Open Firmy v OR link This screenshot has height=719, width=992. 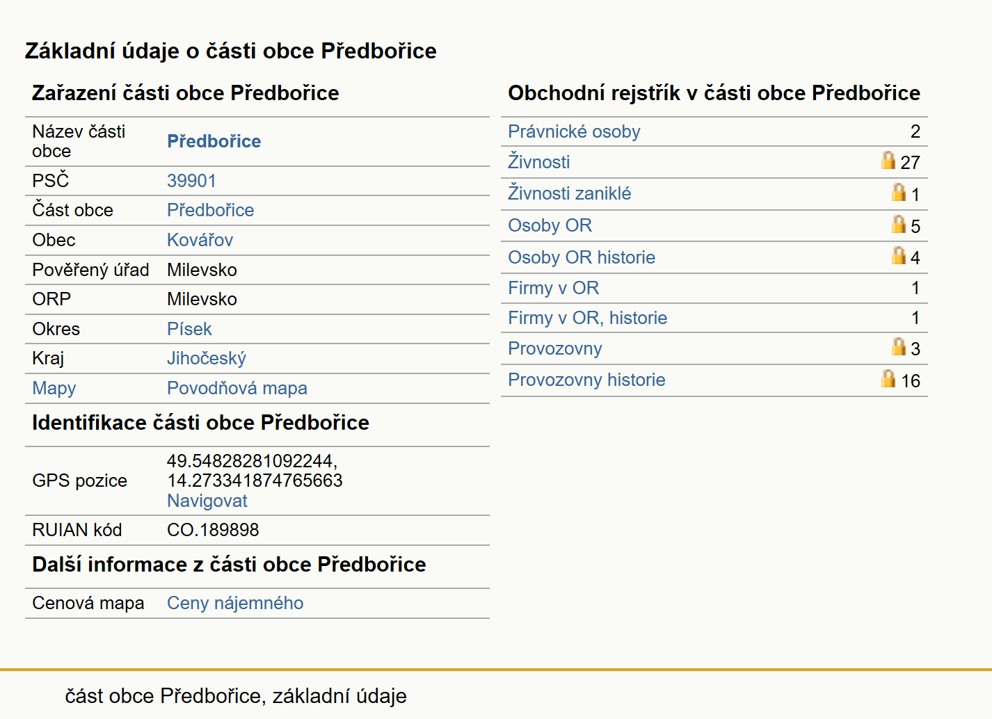tap(553, 288)
